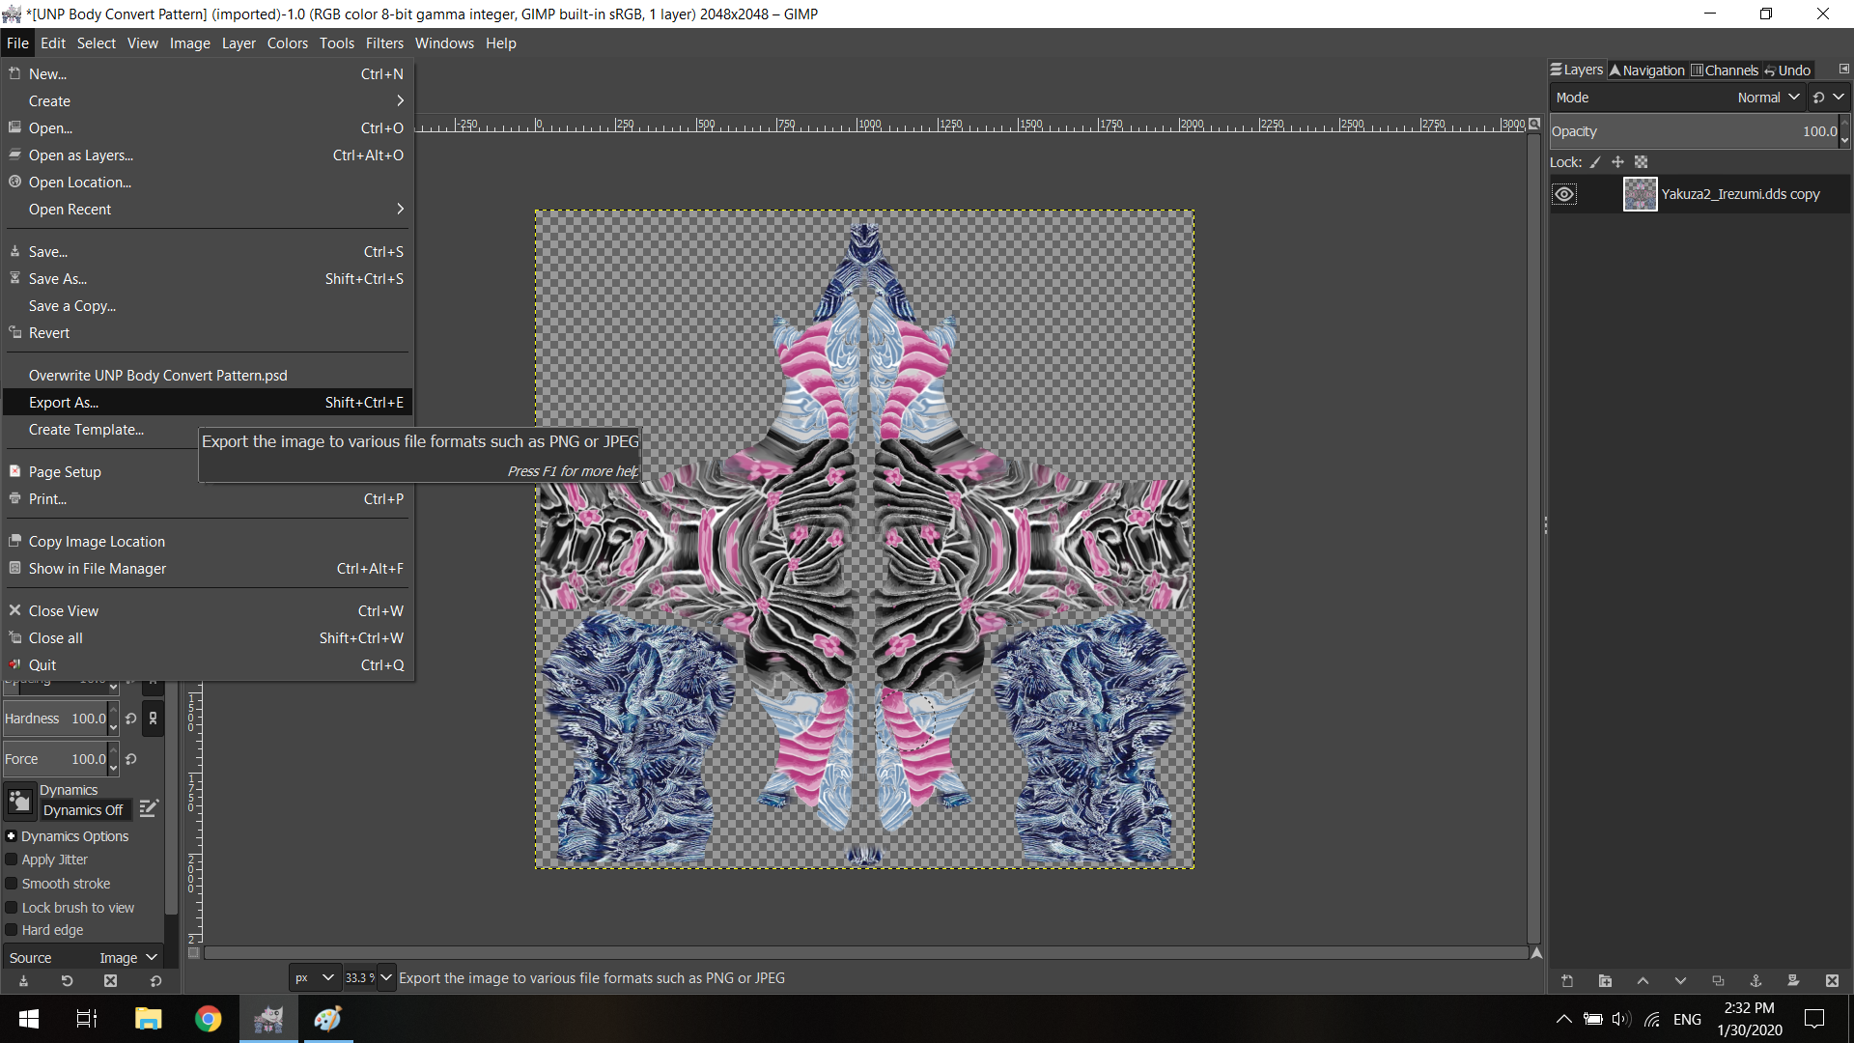The height and width of the screenshot is (1043, 1854).
Task: Restore tool preset icon at bottom
Action: [x=67, y=981]
